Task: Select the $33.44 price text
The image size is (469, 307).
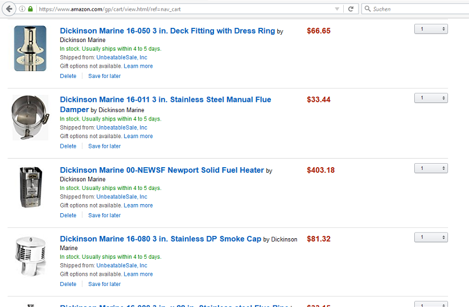Action: coord(319,99)
